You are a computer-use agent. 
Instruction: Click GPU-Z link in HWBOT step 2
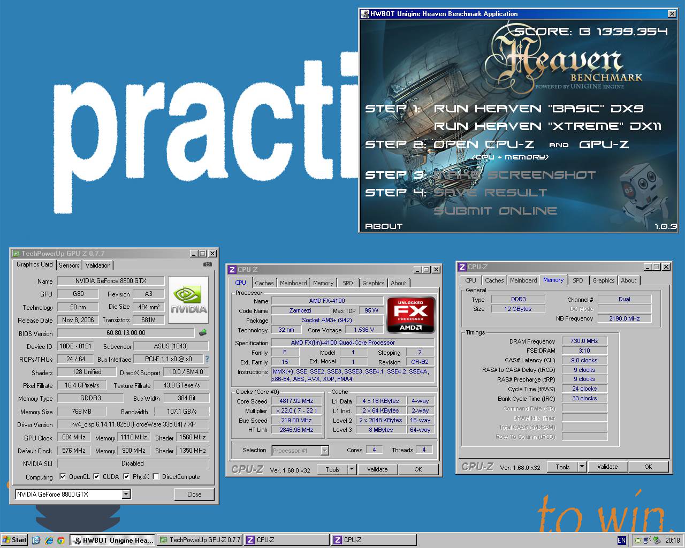pos(604,144)
